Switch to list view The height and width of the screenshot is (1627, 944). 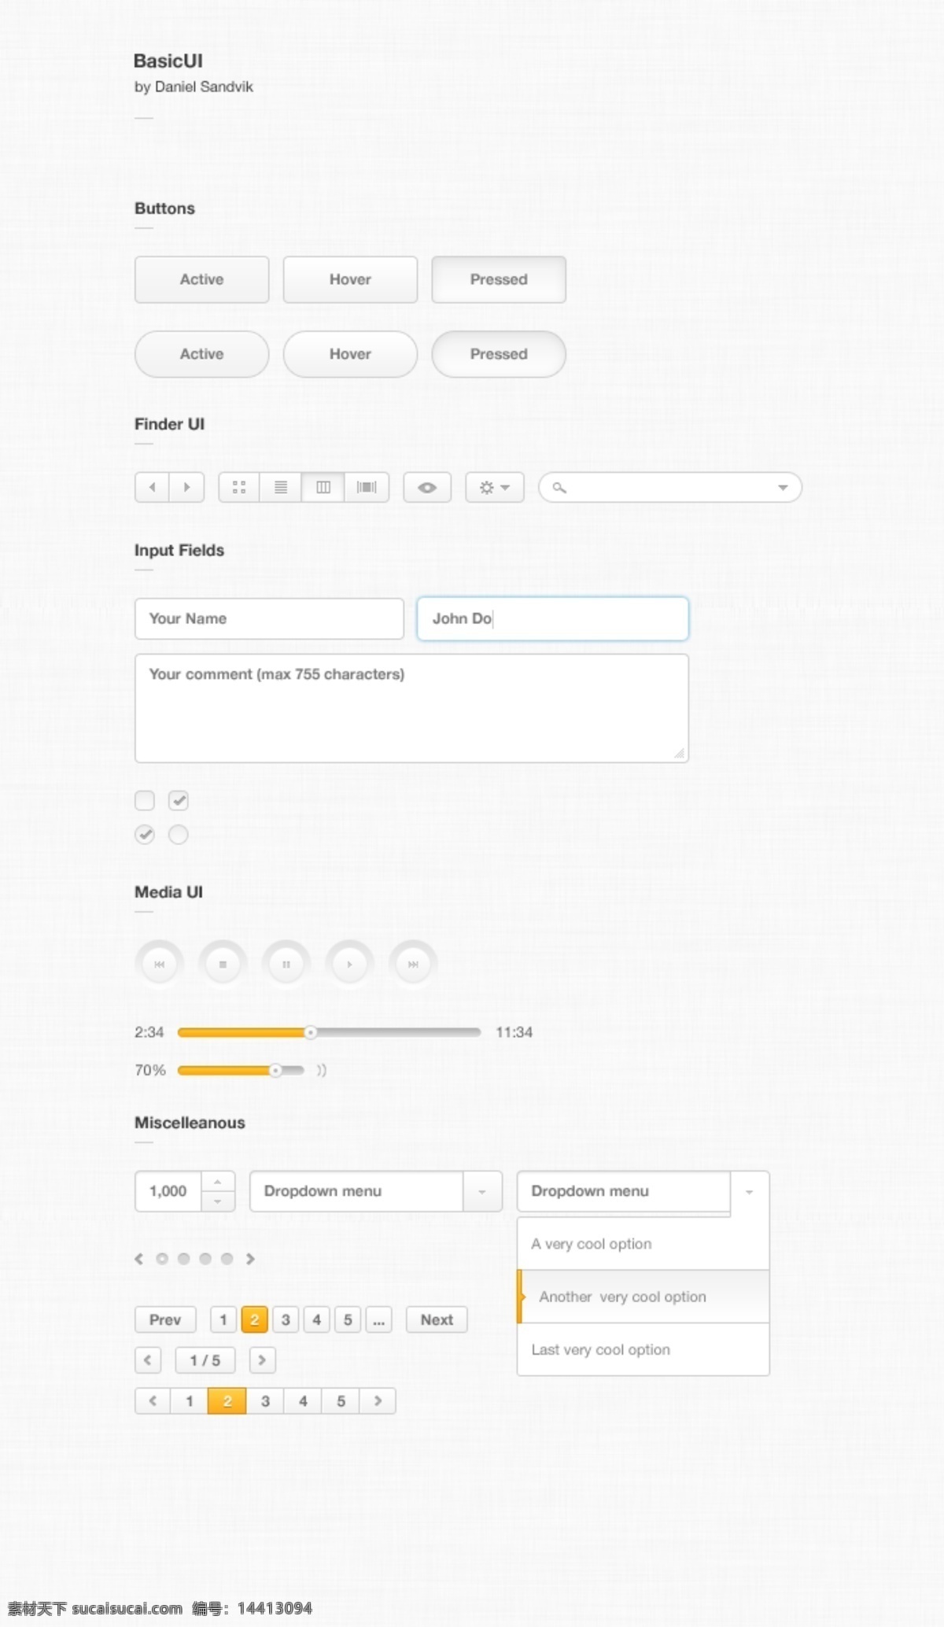tap(281, 488)
